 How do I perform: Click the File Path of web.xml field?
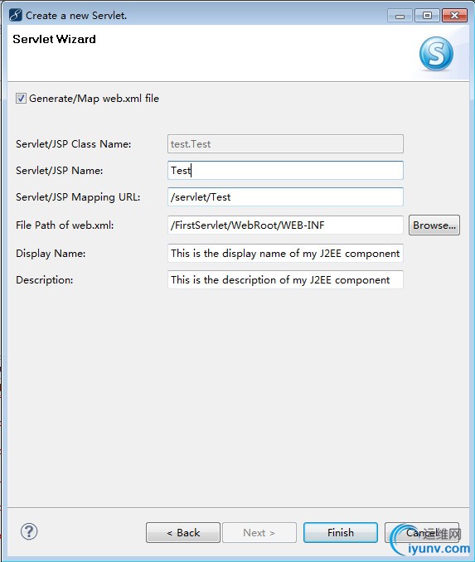pyautogui.click(x=285, y=225)
